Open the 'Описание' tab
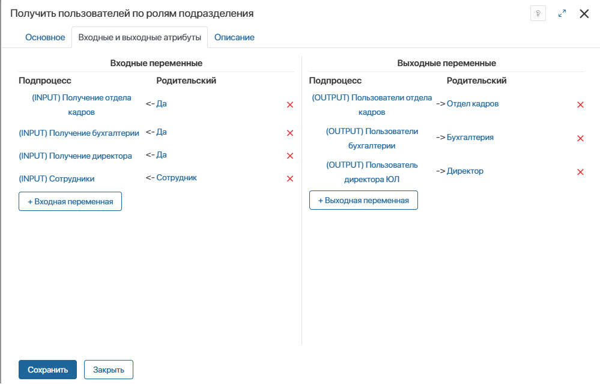600x384 pixels. pos(234,37)
